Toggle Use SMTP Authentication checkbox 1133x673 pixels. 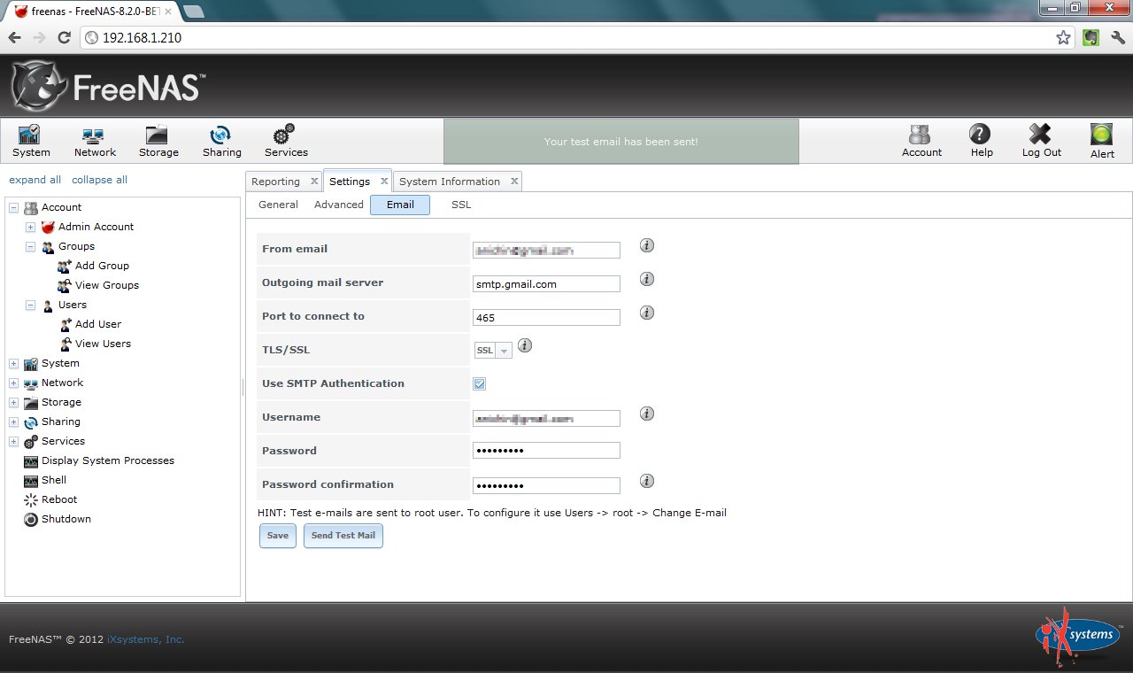pyautogui.click(x=480, y=383)
